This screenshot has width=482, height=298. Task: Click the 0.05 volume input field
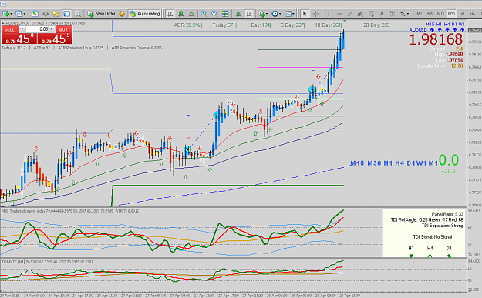(x=37, y=29)
